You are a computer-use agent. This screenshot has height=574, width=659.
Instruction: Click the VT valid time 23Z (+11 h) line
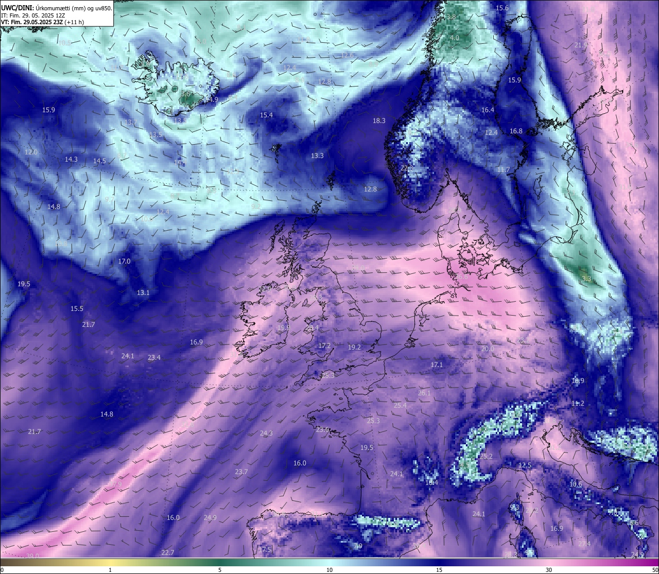43,23
